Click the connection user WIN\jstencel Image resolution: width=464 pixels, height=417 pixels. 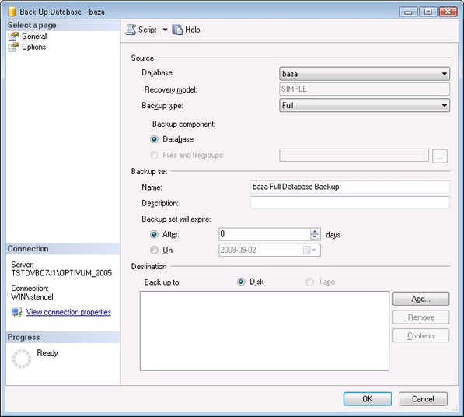[x=33, y=296]
